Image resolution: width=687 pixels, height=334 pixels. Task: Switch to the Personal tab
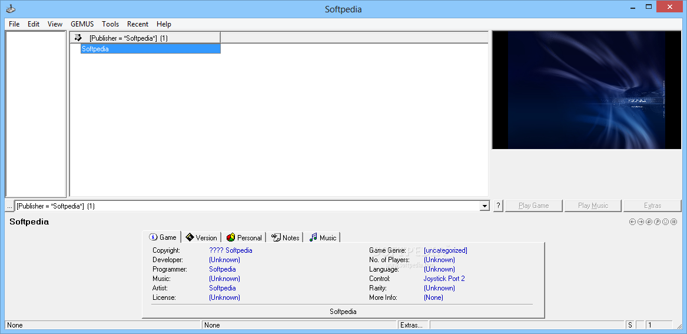click(244, 237)
